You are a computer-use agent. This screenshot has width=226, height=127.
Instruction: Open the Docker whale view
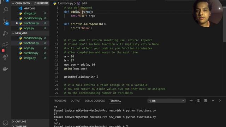click(x=5, y=69)
